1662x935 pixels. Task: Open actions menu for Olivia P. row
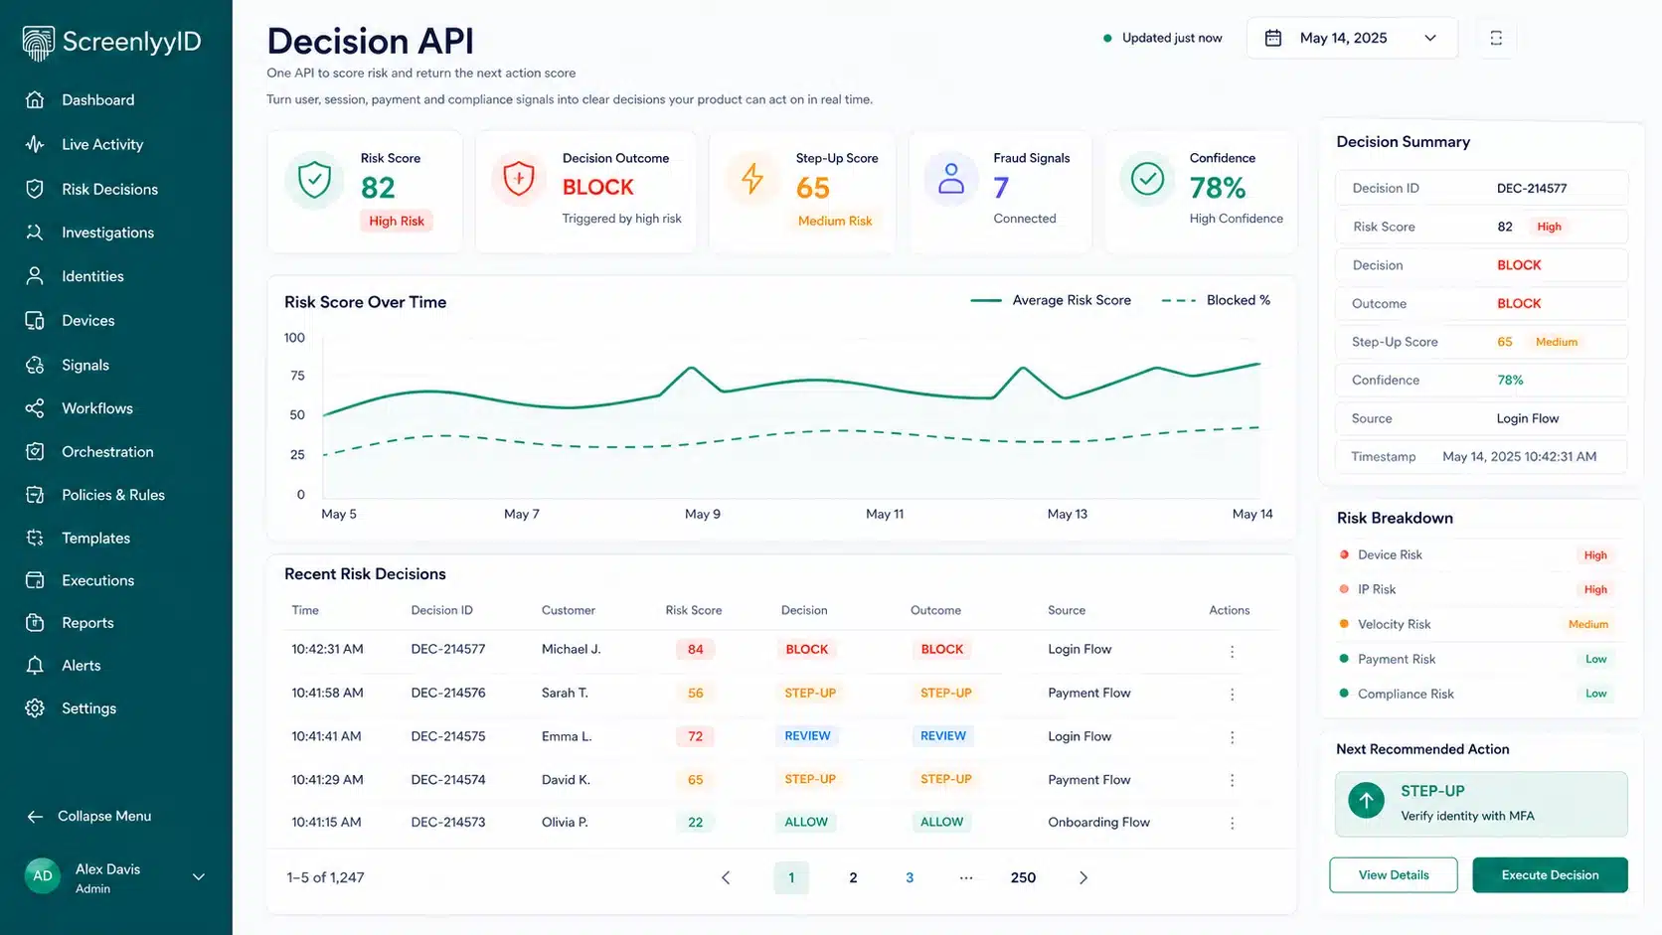tap(1232, 824)
